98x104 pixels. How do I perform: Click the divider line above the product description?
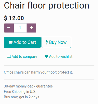49,66
